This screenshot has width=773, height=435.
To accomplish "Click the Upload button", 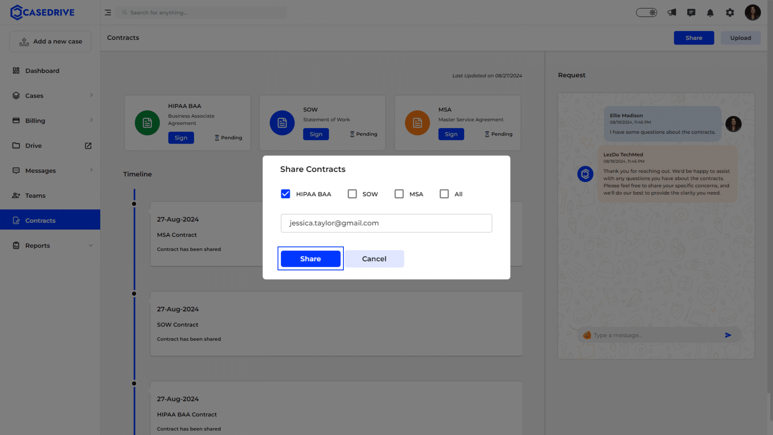I will point(741,38).
